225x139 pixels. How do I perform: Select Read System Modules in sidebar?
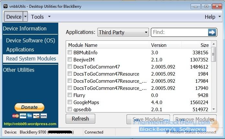[x=30, y=59]
